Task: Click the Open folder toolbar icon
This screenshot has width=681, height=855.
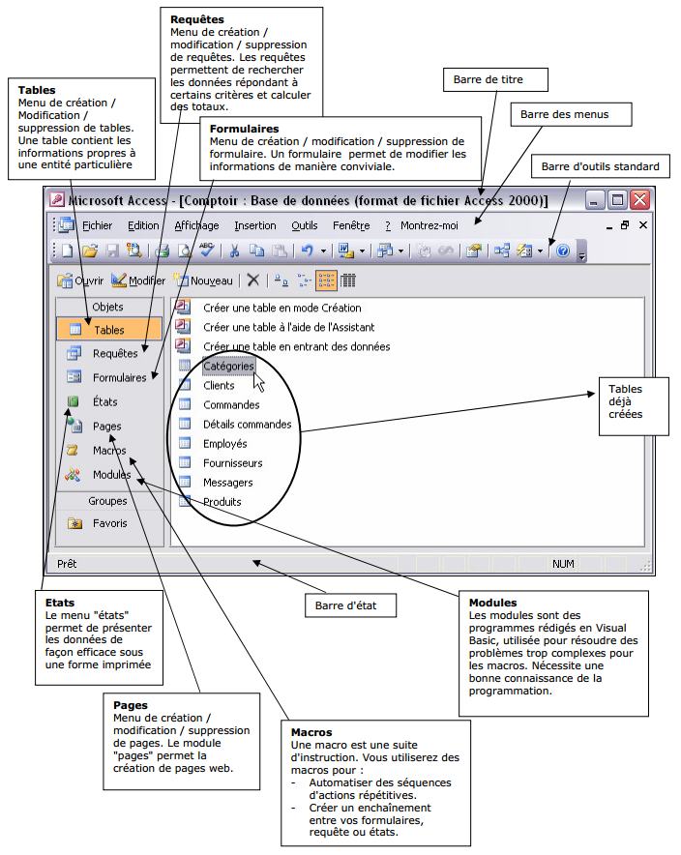Action: [89, 251]
